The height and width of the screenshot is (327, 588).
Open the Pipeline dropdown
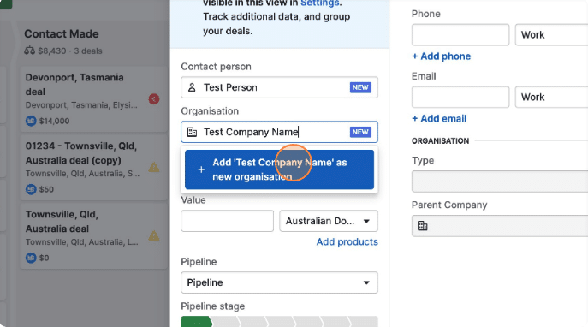tap(279, 282)
